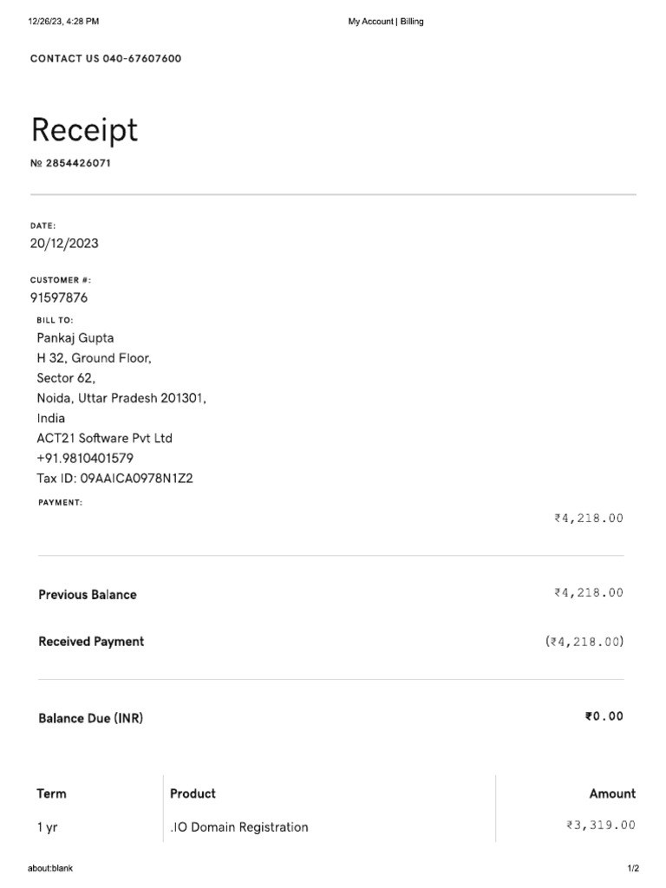Click the Product column header
This screenshot has width=666, height=888.
pos(193,793)
